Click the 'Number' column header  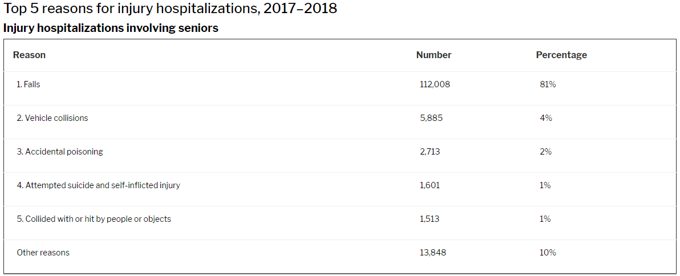434,55
